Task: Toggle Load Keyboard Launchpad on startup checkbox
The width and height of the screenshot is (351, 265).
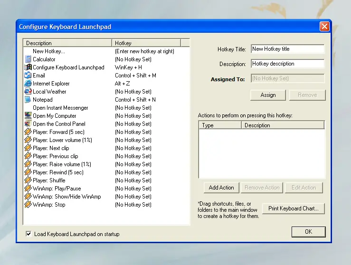Action: (29, 234)
